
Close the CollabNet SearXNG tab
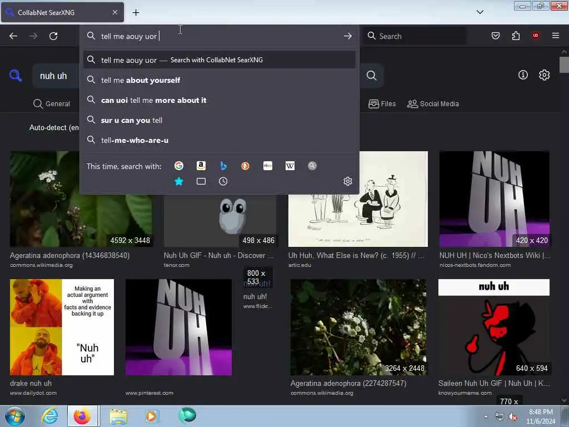pos(115,12)
